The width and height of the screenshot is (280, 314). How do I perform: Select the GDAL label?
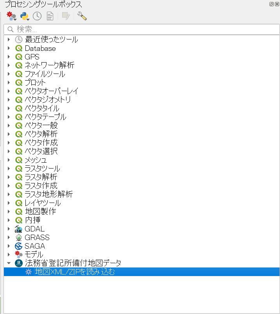pyautogui.click(x=35, y=229)
